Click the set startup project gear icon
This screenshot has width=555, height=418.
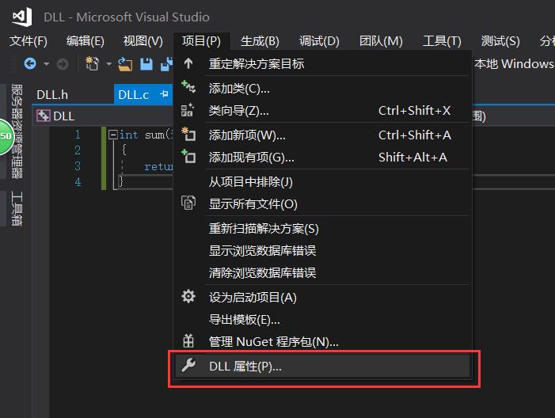pyautogui.click(x=188, y=296)
